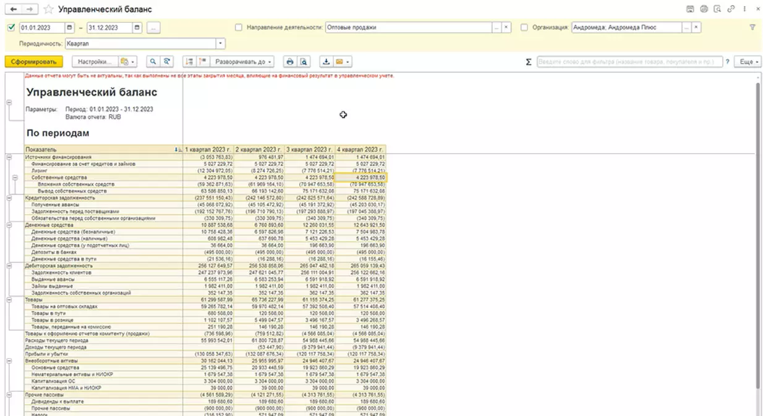Click the sum sigma icon
This screenshot has height=416, width=763.
click(x=528, y=62)
